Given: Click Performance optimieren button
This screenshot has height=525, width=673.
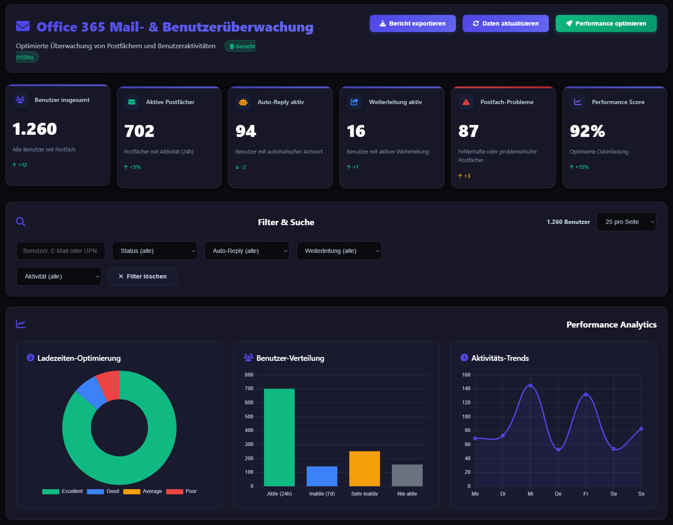Looking at the screenshot, I should pos(606,23).
